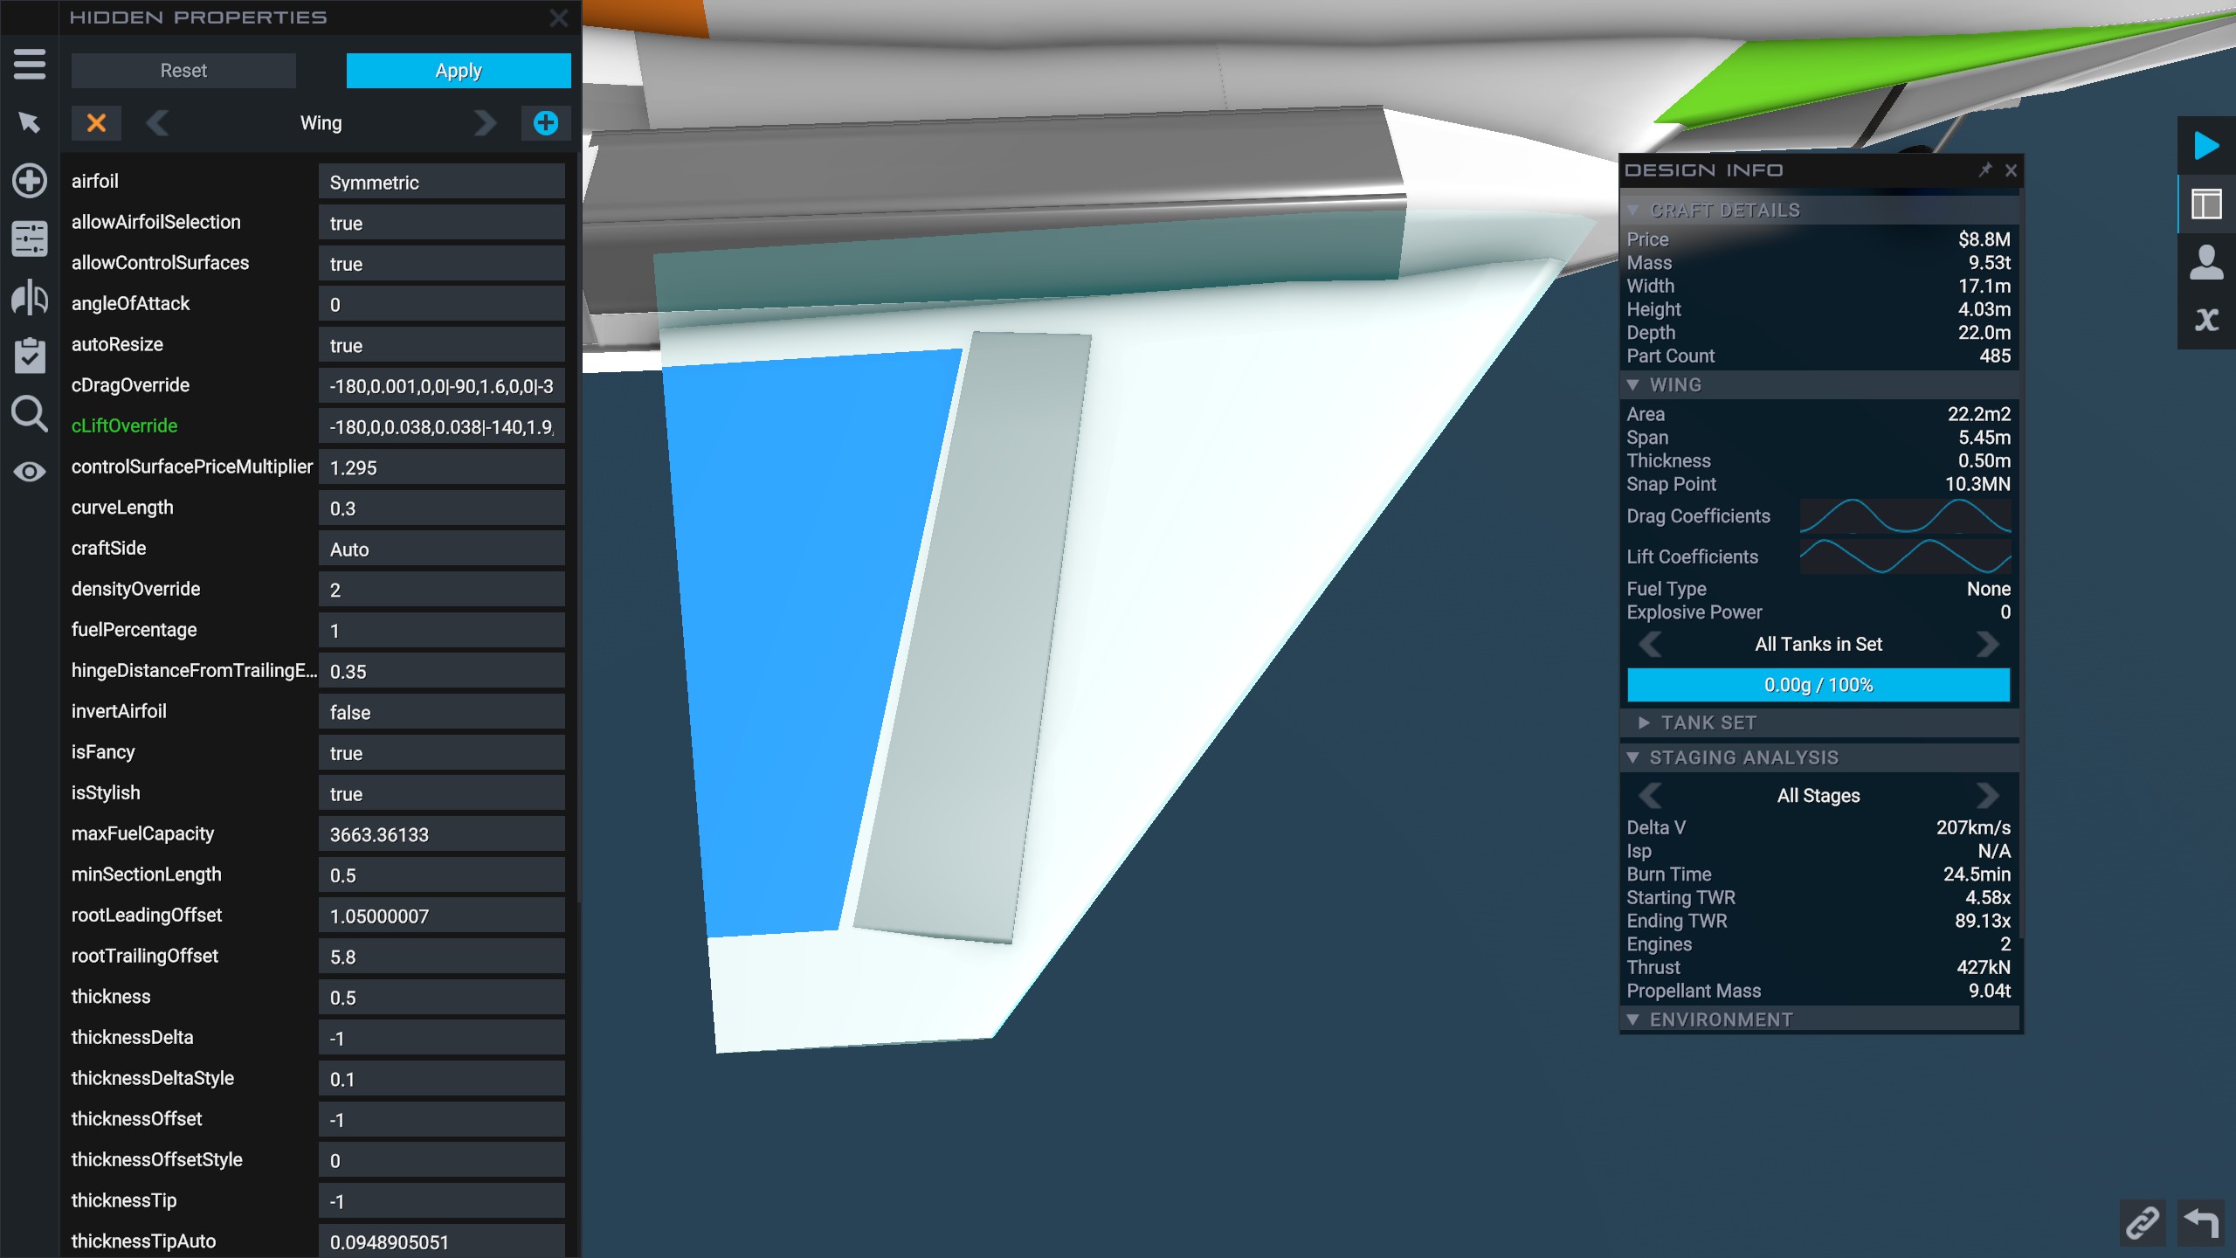Image resolution: width=2236 pixels, height=1258 pixels.
Task: Open the add parts plus icon
Action: 30,181
